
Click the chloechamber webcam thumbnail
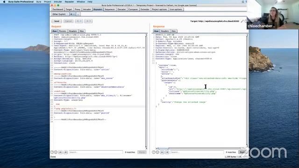[273, 14]
